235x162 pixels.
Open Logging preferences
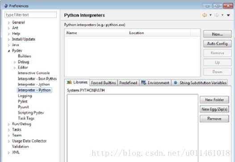pyautogui.click(x=25, y=96)
